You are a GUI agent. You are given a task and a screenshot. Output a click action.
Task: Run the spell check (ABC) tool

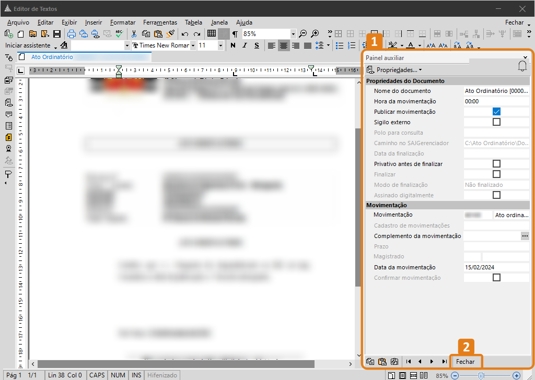pos(119,34)
